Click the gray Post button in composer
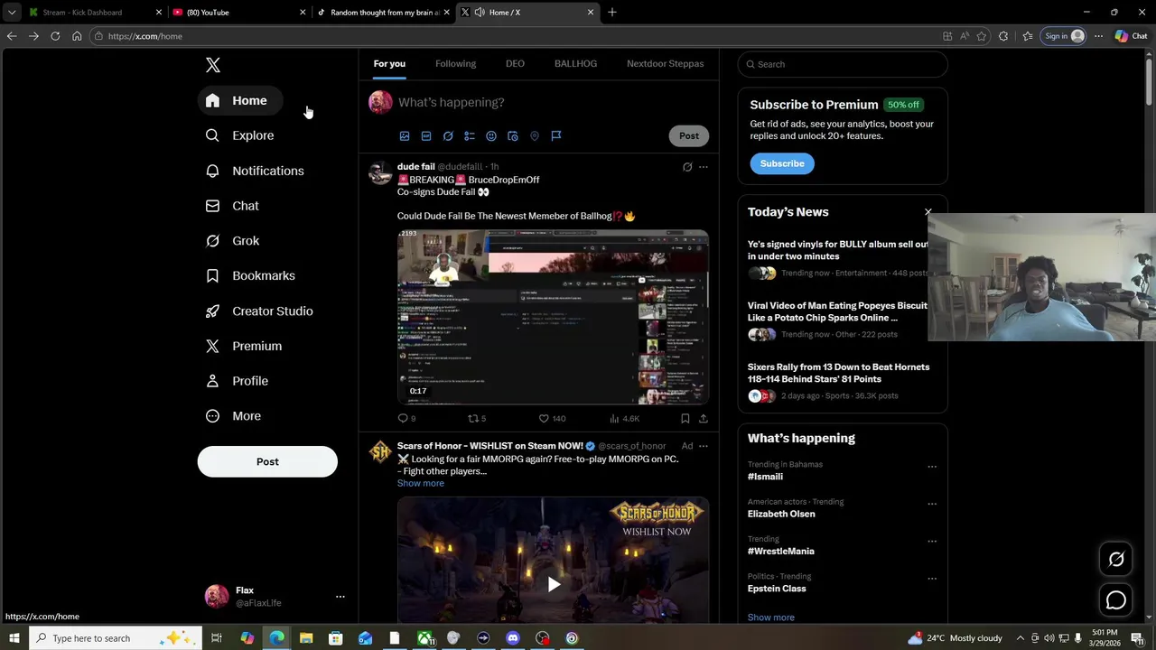Viewport: 1156px width, 650px height. [689, 135]
